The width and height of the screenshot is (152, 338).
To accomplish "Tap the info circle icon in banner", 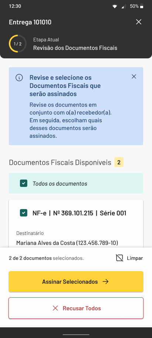I will pos(19,78).
